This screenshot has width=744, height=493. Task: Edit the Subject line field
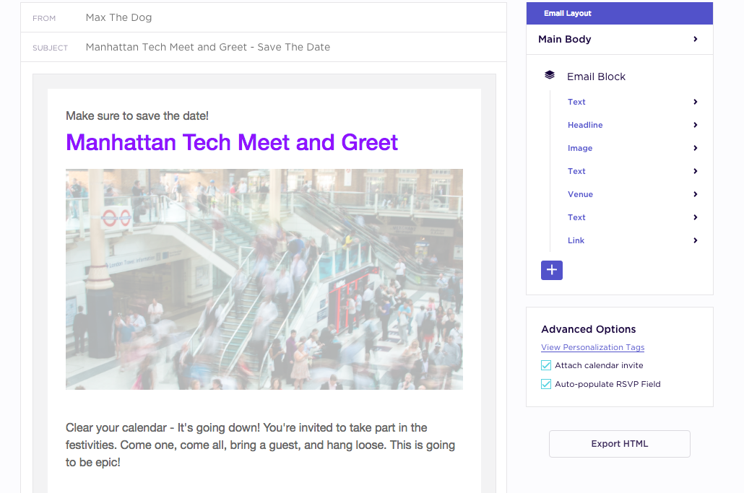tap(264, 47)
